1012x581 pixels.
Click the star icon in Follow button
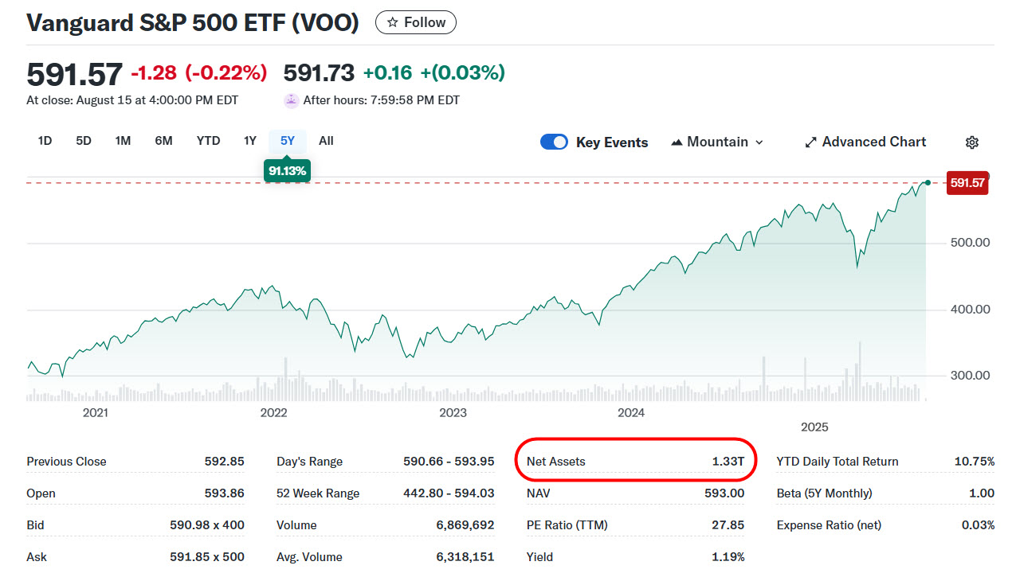click(x=392, y=22)
